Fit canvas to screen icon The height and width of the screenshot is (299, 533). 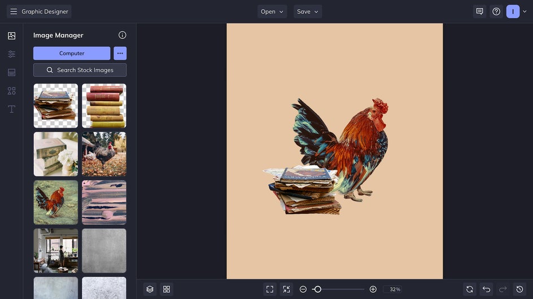[270, 289]
